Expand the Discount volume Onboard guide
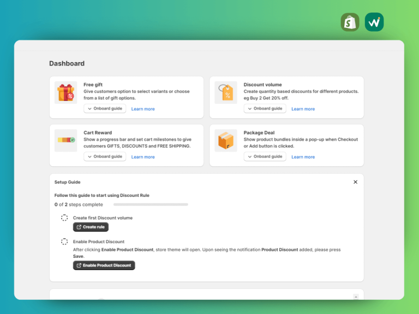 [265, 108]
